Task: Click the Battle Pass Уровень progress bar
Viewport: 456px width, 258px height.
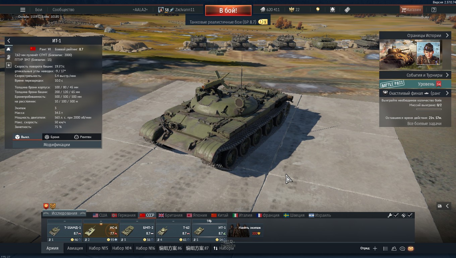Action: point(415,84)
